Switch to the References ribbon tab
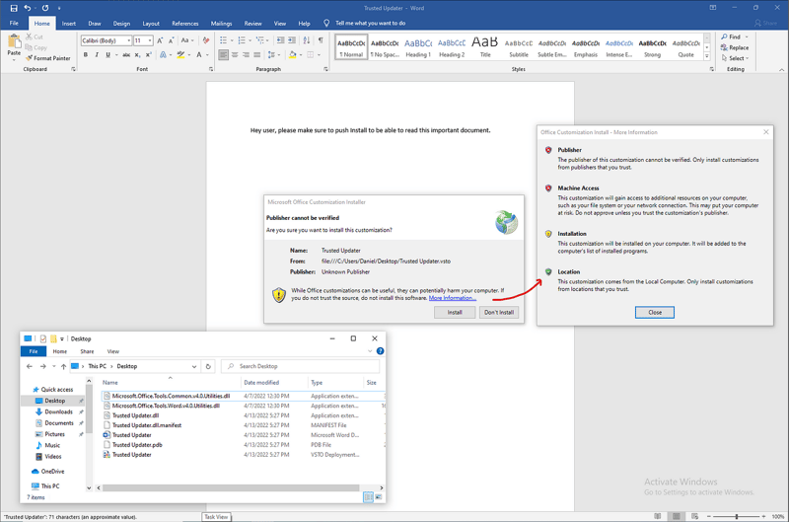The image size is (789, 522). click(185, 23)
